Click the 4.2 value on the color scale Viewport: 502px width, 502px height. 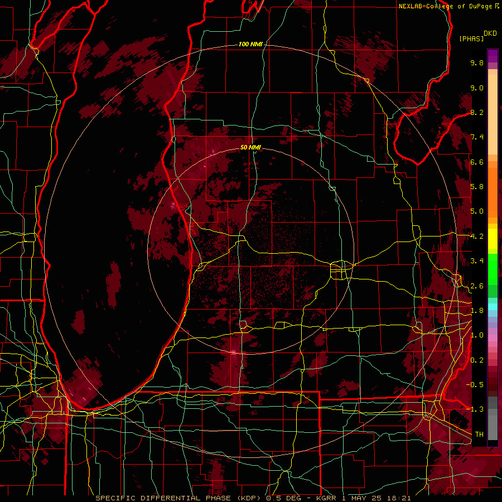(x=477, y=236)
